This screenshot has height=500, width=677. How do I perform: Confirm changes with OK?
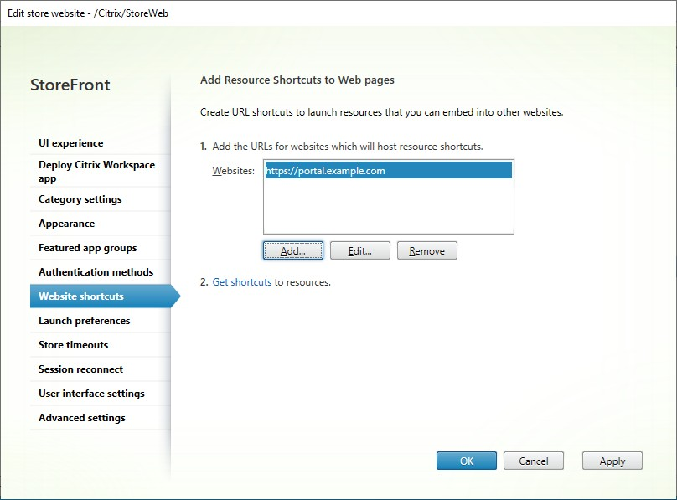[x=467, y=461]
